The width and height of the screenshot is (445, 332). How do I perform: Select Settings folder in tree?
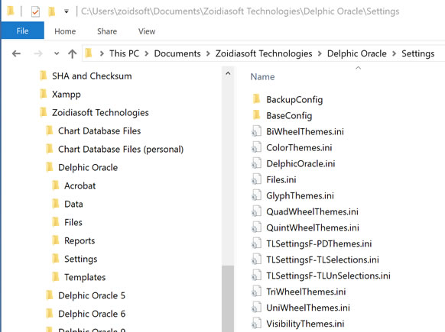click(x=80, y=259)
